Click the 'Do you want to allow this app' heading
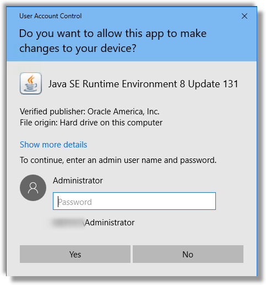The image size is (266, 285). pyautogui.click(x=113, y=41)
